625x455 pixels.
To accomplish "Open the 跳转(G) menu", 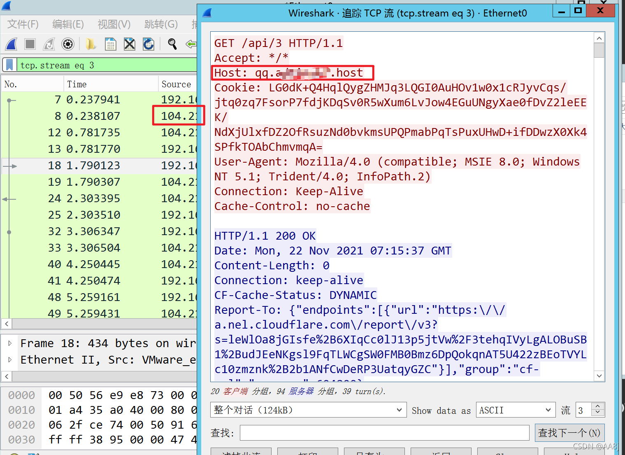I will [x=161, y=24].
